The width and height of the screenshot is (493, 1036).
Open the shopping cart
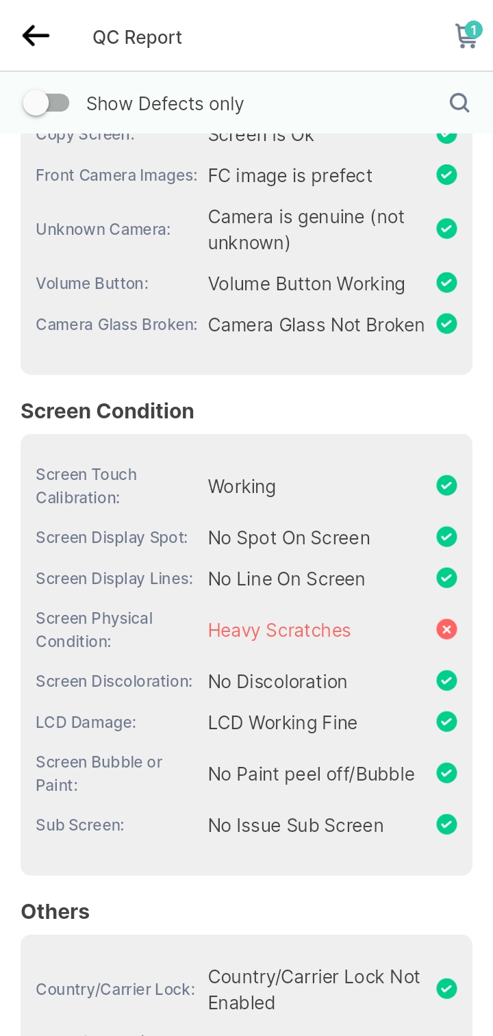(x=468, y=35)
